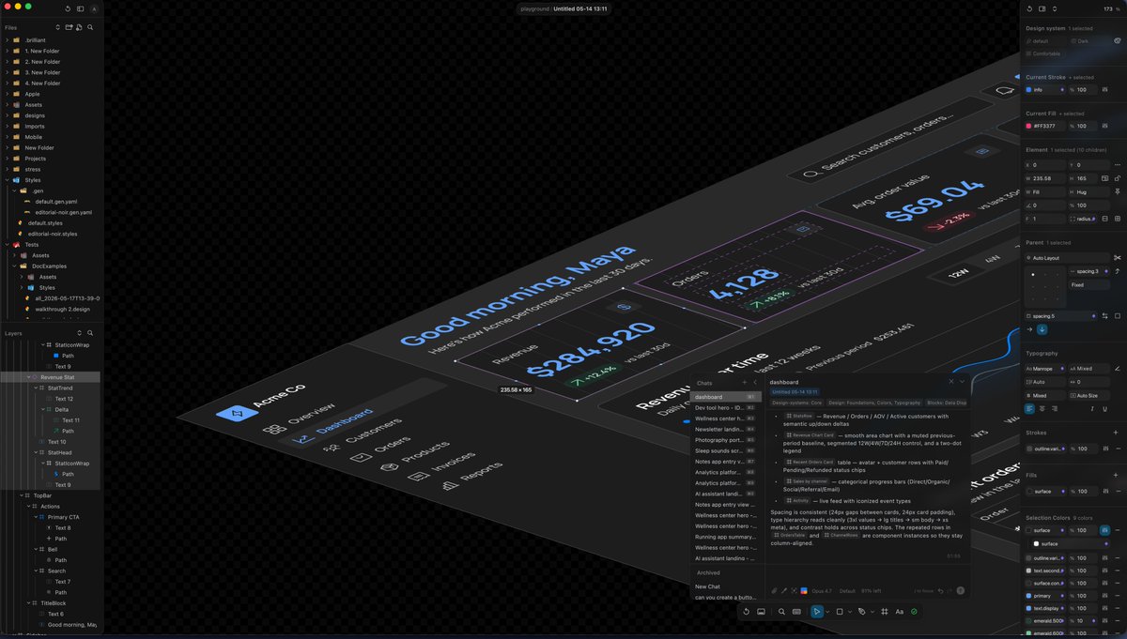Click the refresh icon in right panel top
This screenshot has height=639, width=1127.
point(1030,8)
